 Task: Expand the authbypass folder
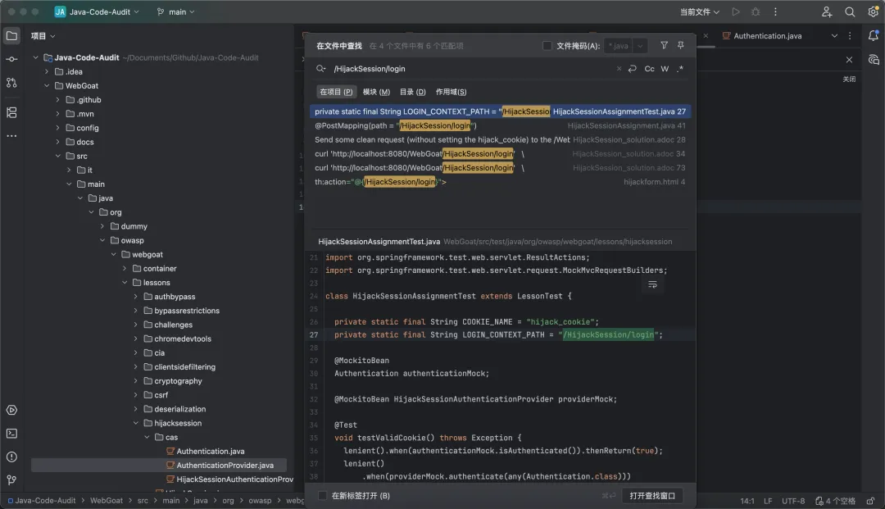click(x=135, y=296)
